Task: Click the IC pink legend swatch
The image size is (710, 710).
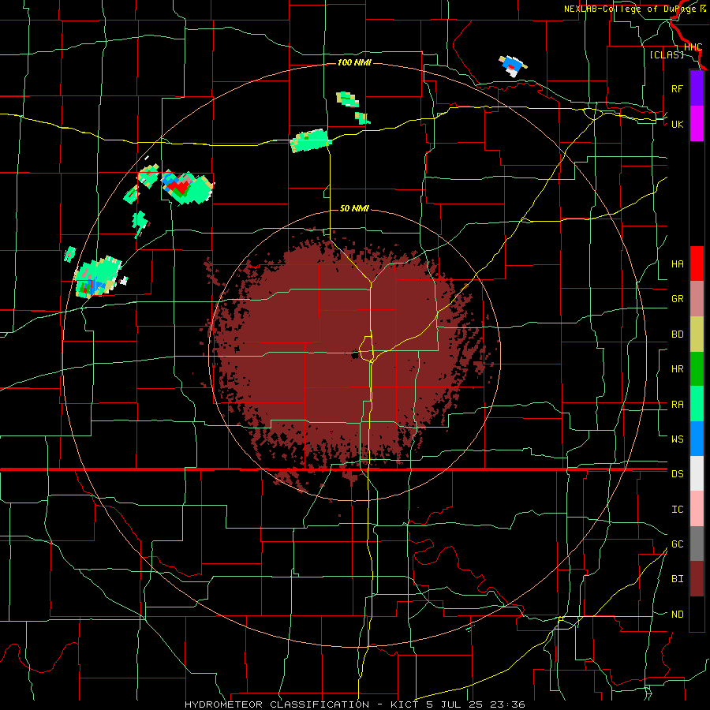Action: coord(697,509)
